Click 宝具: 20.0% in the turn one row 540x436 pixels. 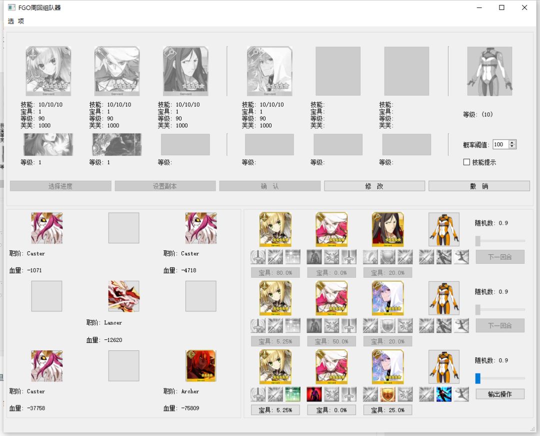tap(388, 273)
